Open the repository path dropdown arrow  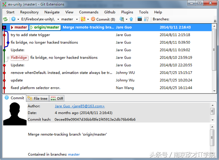tap(58, 19)
